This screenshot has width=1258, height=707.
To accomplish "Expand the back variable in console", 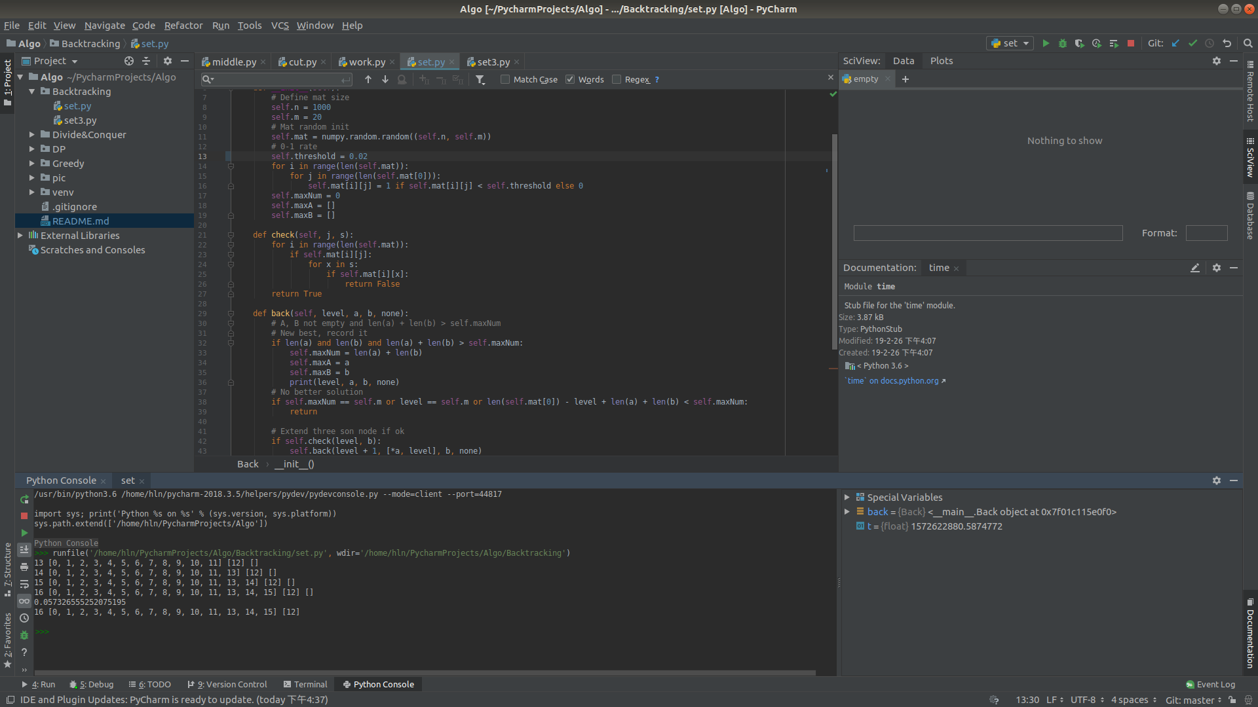I will (x=847, y=512).
